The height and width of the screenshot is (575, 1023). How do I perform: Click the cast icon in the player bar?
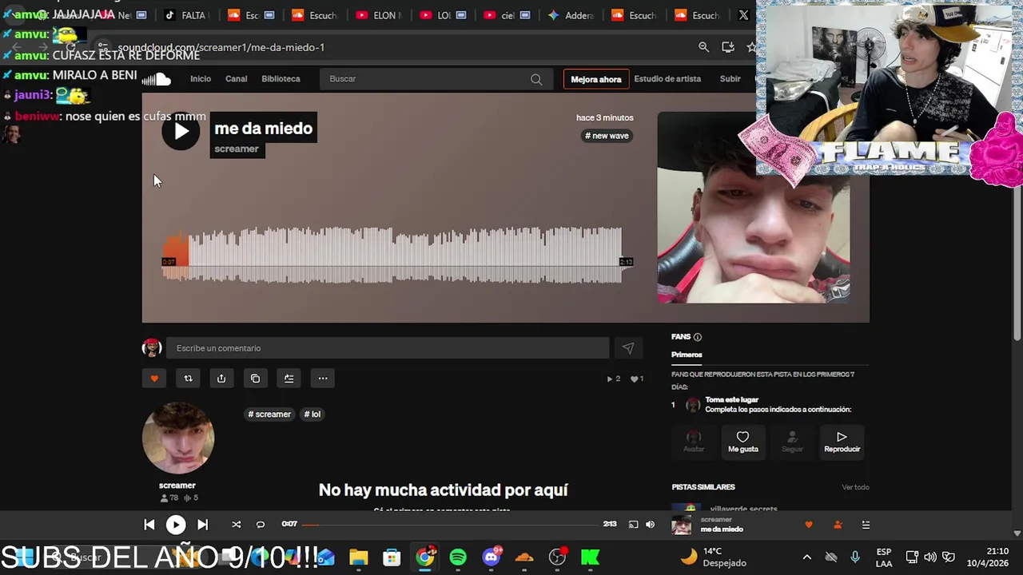(x=633, y=525)
